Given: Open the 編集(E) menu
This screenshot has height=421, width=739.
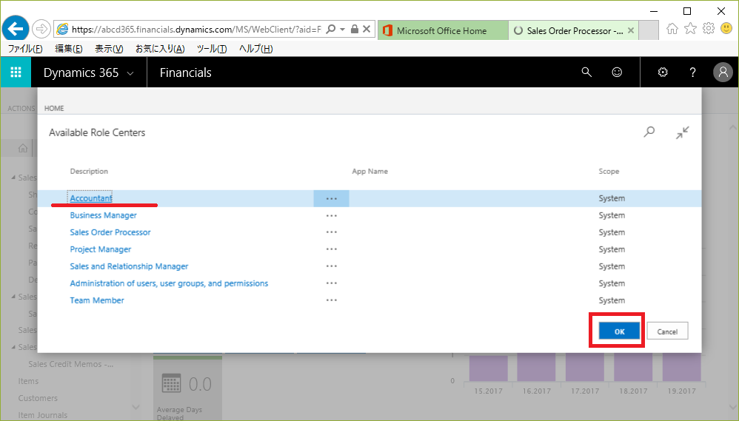Looking at the screenshot, I should (x=69, y=49).
